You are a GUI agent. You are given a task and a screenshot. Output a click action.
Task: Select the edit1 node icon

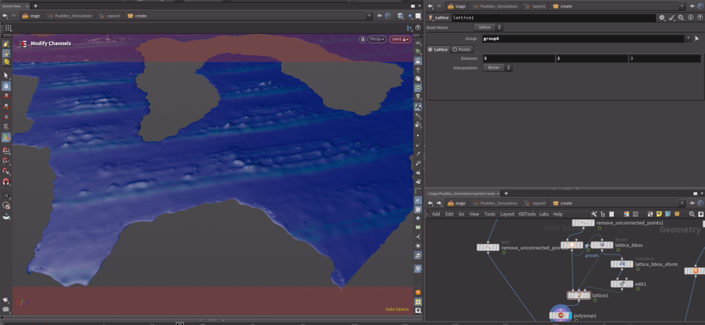click(x=621, y=284)
